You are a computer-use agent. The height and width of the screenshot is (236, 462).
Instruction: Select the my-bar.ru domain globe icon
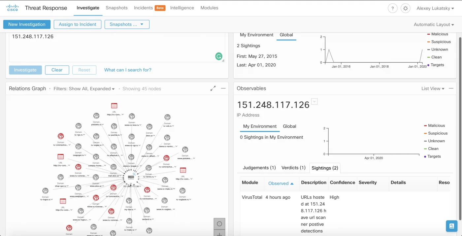click(129, 201)
